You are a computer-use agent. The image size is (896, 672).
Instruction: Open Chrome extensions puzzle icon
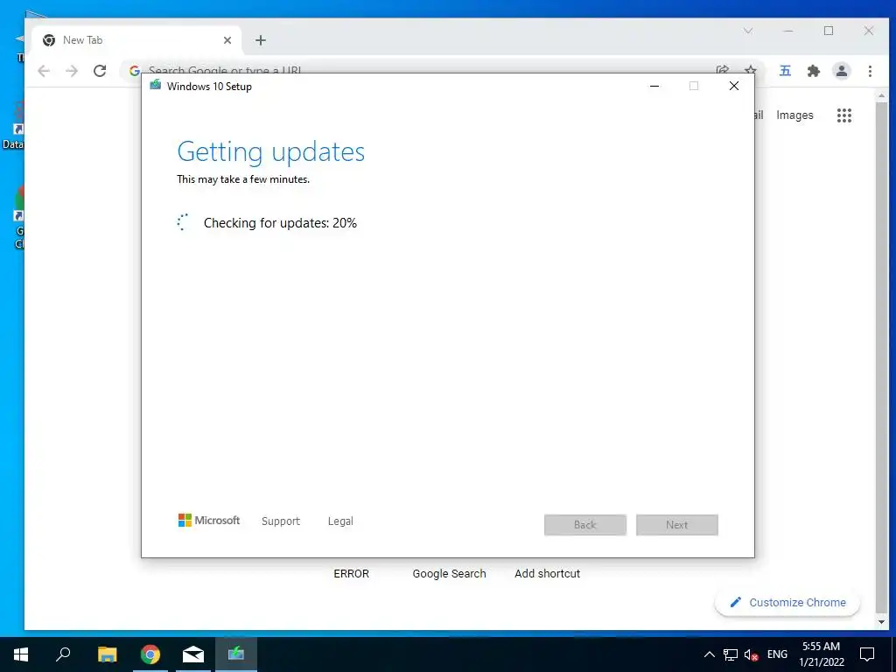(813, 71)
